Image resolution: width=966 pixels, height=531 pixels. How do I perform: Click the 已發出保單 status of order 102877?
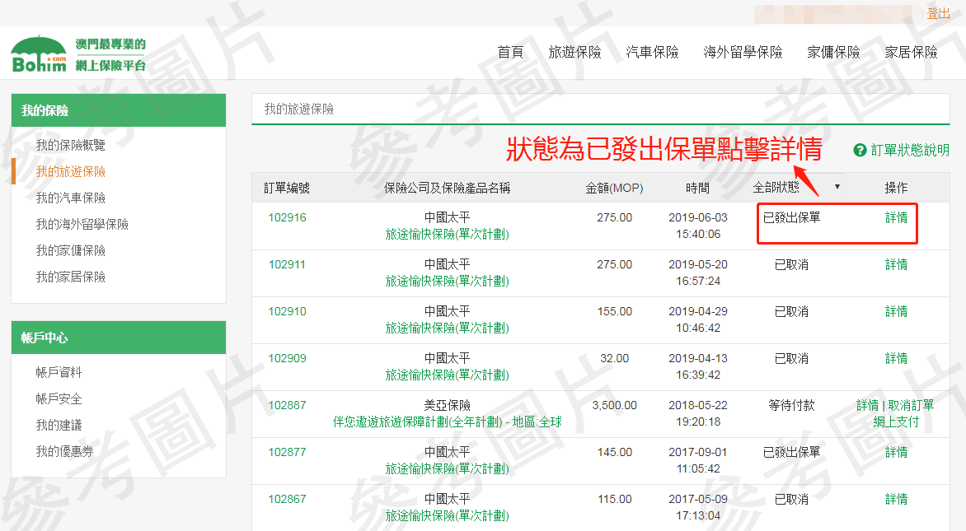[x=791, y=452]
